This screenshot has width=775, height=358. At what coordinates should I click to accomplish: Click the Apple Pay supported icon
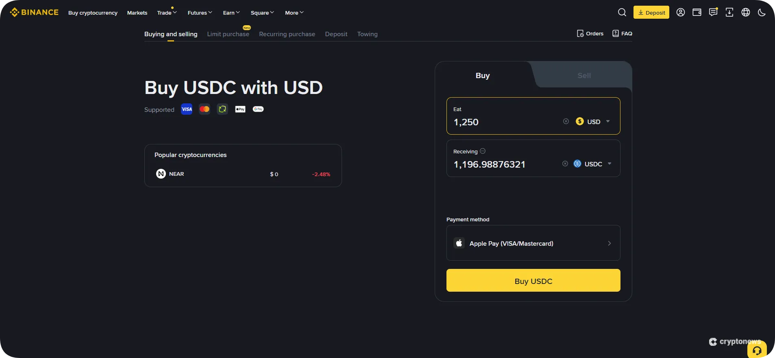pos(240,109)
